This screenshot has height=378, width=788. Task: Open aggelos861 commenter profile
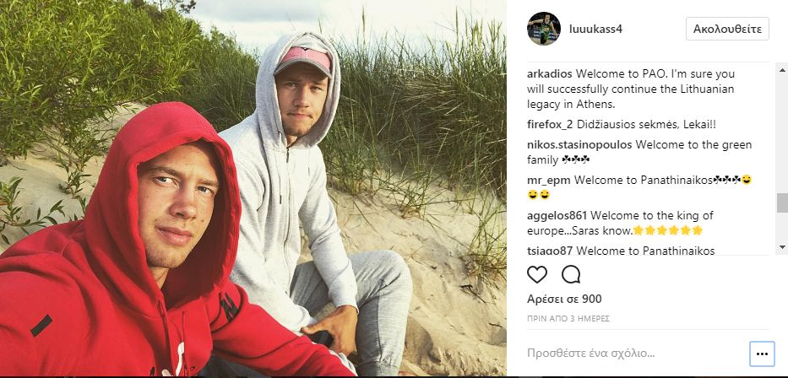point(557,216)
